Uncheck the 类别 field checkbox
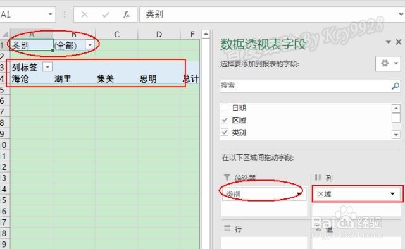This screenshot has height=249, width=405. 225,132
